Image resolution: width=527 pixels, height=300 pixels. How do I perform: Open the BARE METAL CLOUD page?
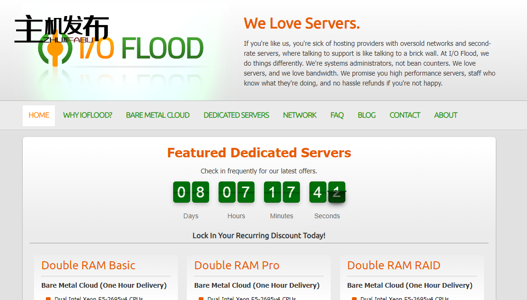coord(158,115)
